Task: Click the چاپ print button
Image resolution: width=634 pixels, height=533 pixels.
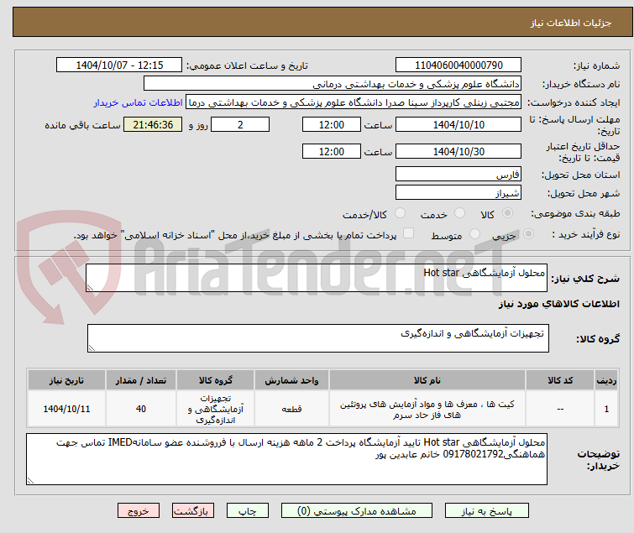Action: click(247, 511)
